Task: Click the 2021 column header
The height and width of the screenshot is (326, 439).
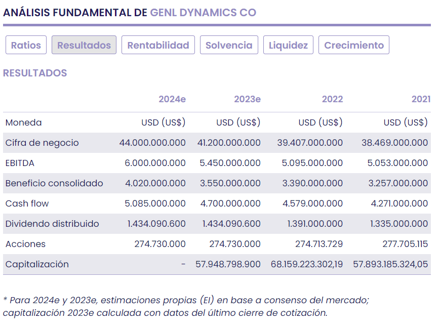Action: pyautogui.click(x=421, y=99)
